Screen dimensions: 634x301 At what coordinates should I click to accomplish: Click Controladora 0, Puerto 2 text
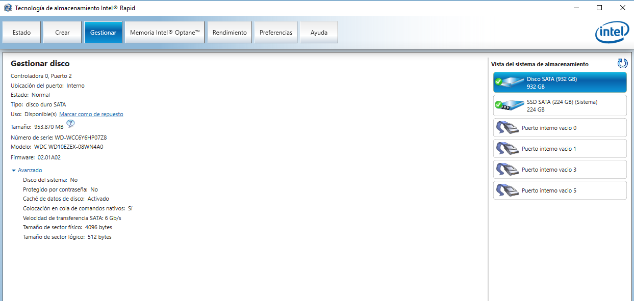(41, 76)
